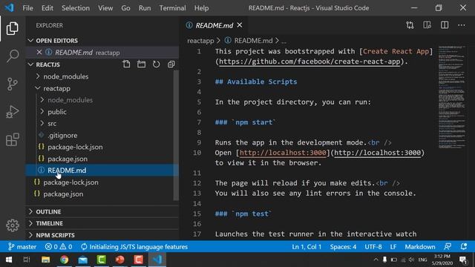
Task: Open the View menu
Action: coord(105,8)
